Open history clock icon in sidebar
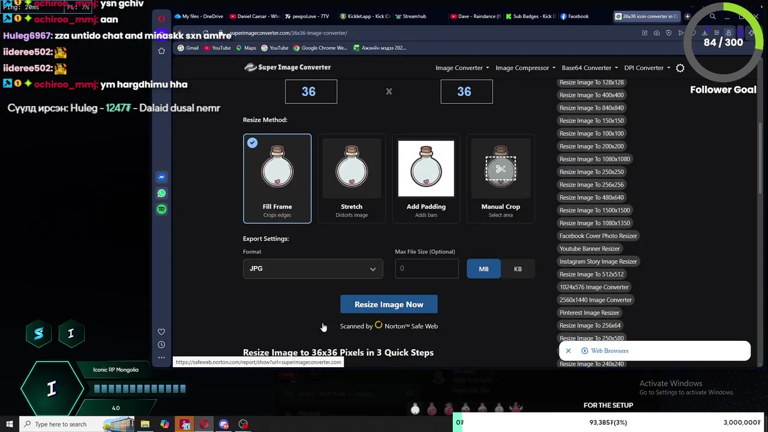Viewport: 768px width, 432px height. coord(161,345)
